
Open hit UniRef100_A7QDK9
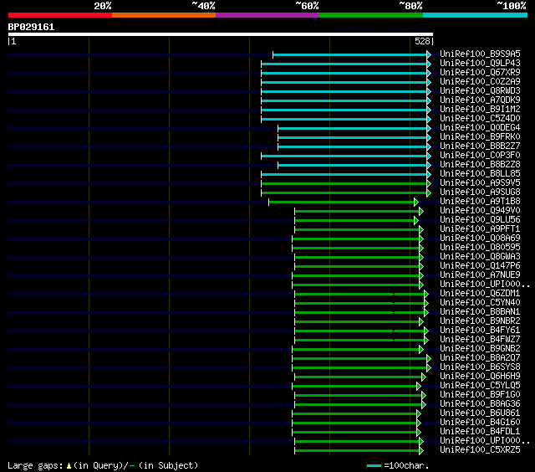(x=480, y=100)
